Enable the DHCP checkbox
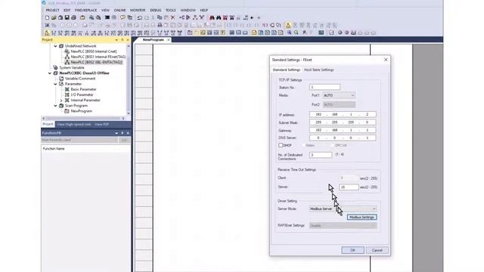The image size is (484, 272). click(x=281, y=145)
